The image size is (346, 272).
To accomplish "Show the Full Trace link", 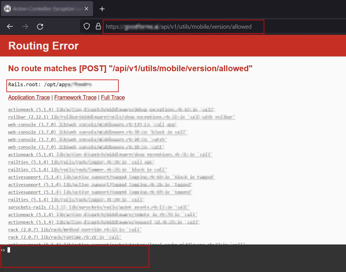I will tap(113, 97).
